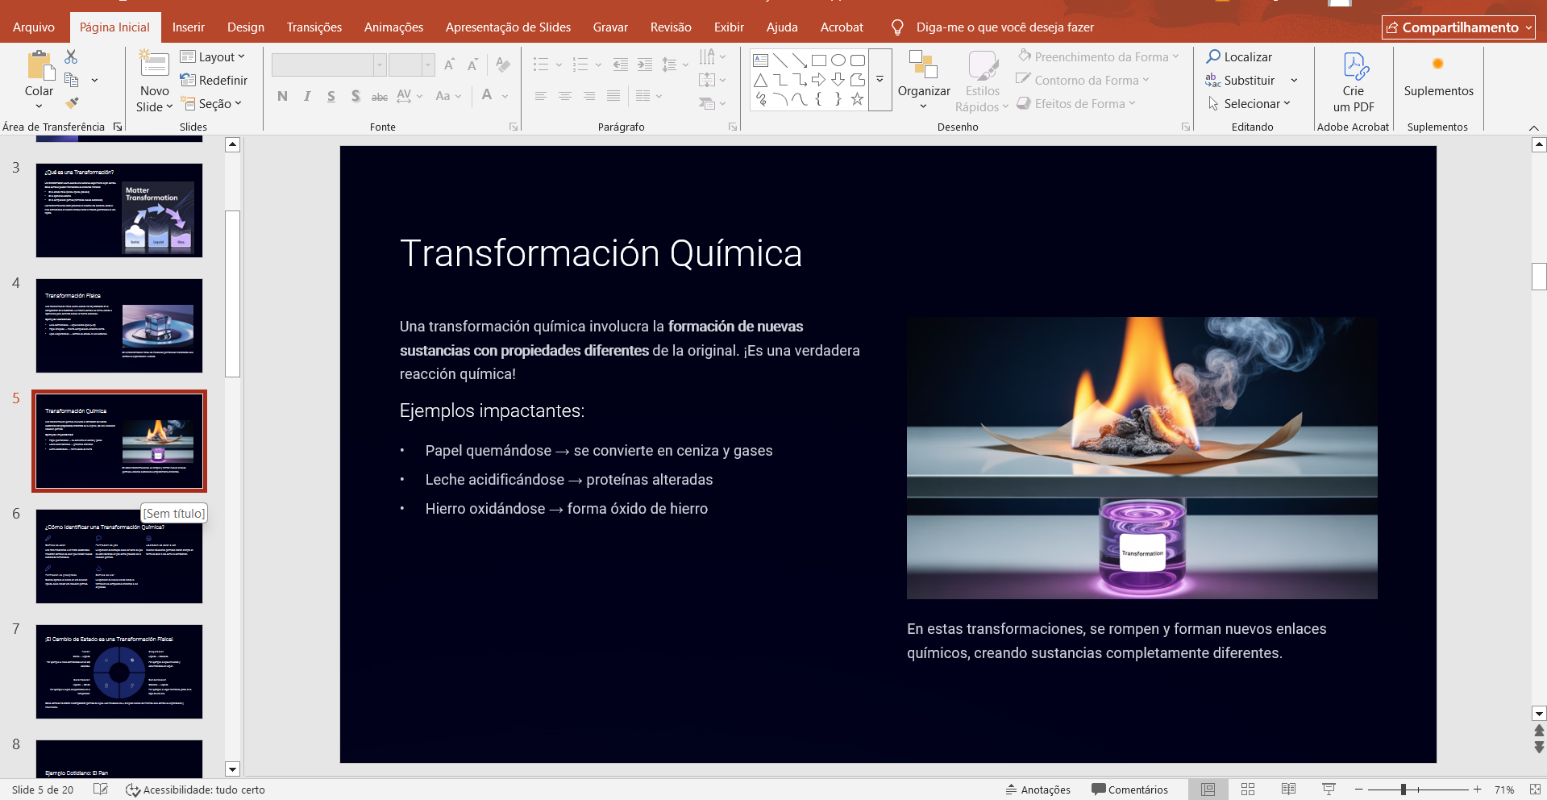Select the rectangle shape in gallery
The height and width of the screenshot is (800, 1547).
[818, 60]
